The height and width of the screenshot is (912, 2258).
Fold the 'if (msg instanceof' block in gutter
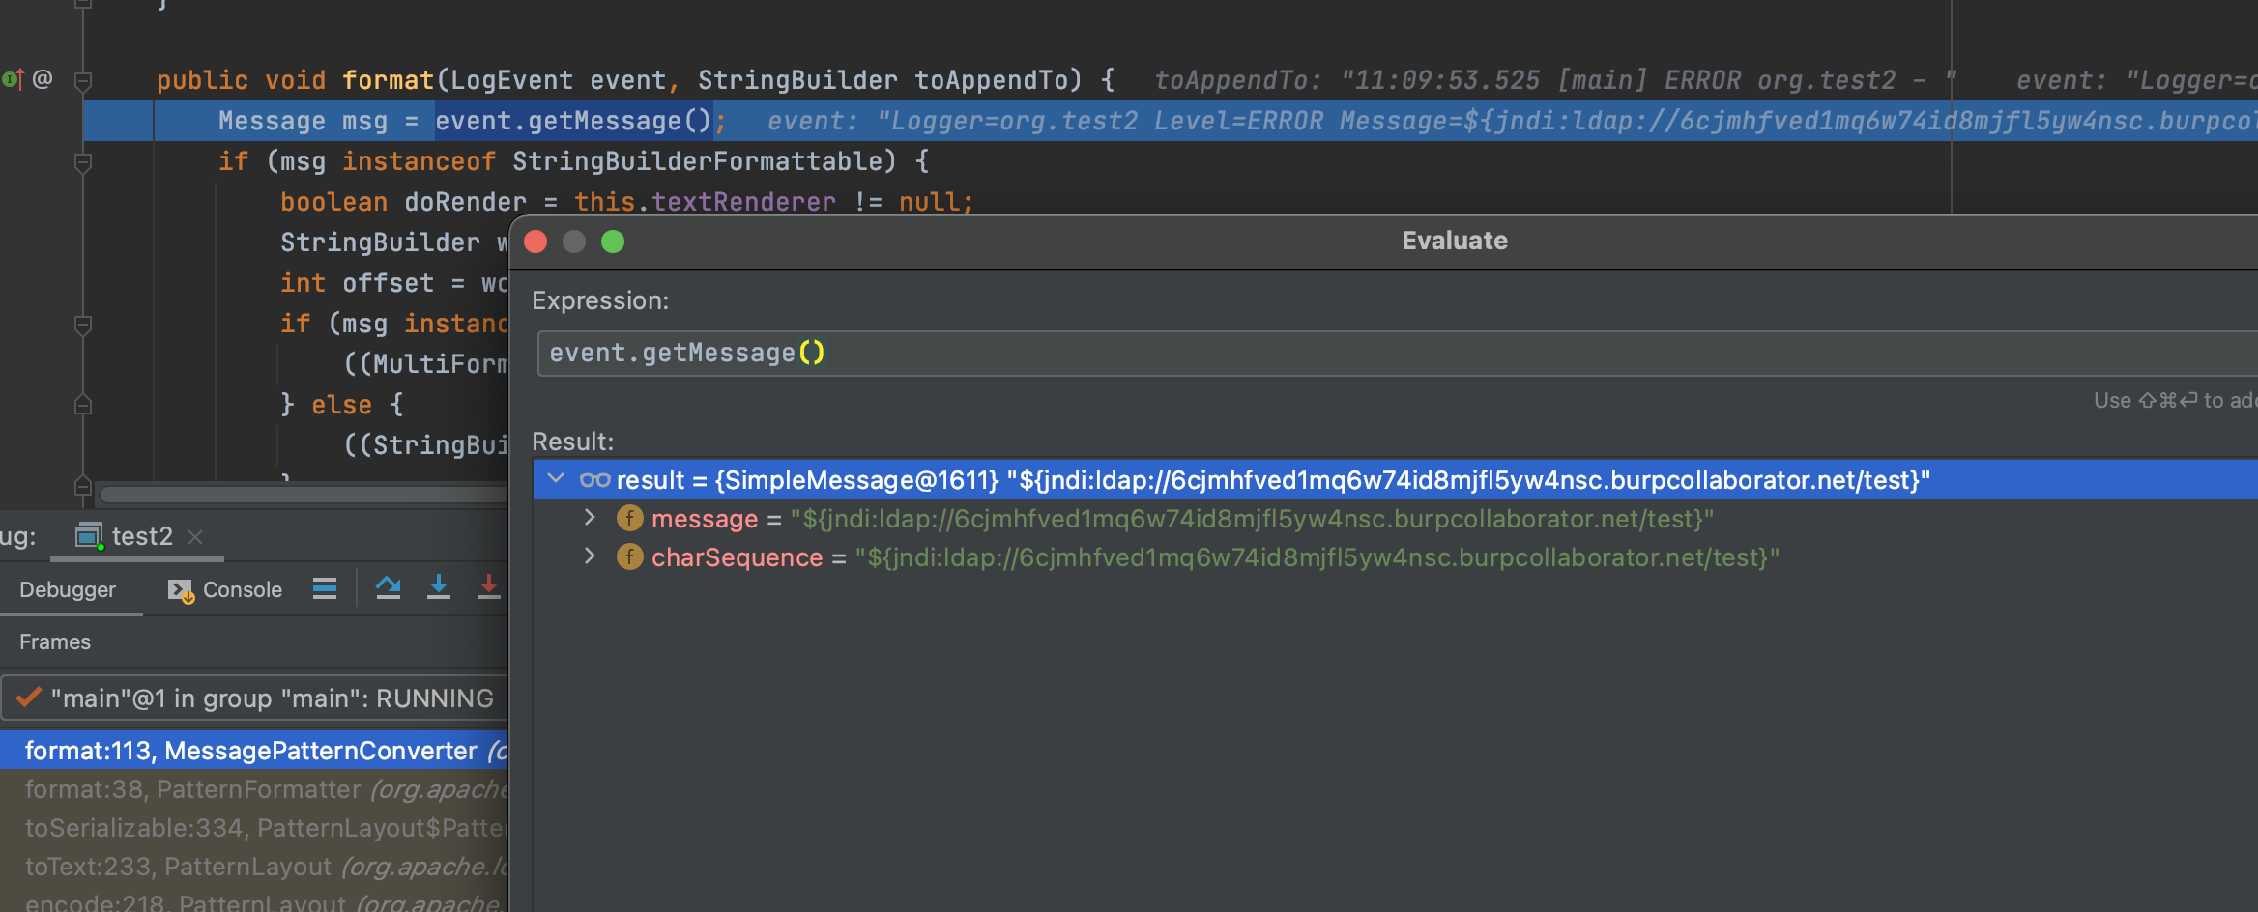[x=83, y=162]
